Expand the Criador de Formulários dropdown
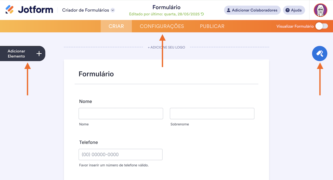Screen dimensions: 333x180 point(112,10)
